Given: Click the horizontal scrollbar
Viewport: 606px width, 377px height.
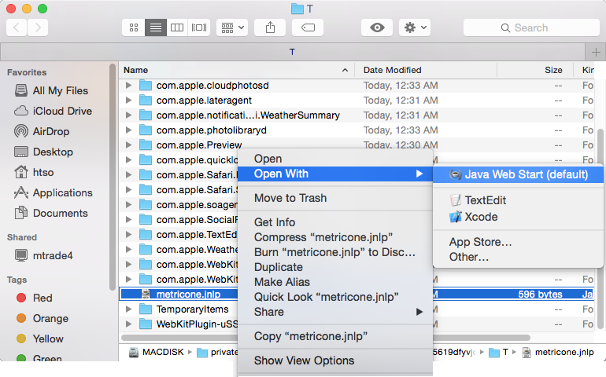Looking at the screenshot, I should coord(326,338).
